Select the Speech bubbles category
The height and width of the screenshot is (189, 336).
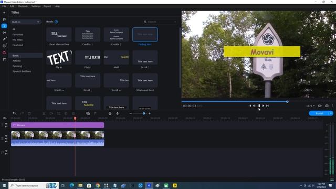(x=22, y=71)
